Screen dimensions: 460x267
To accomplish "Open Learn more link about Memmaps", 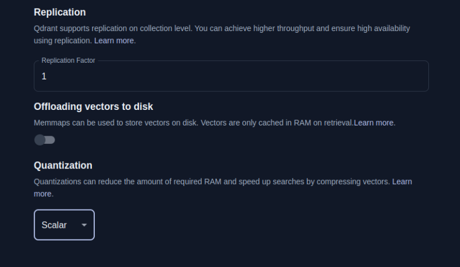I will coord(374,123).
